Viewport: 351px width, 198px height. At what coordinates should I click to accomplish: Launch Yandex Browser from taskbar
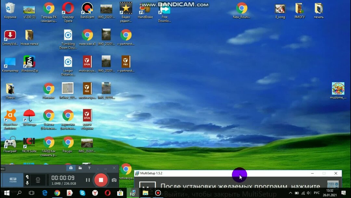[x=95, y=193]
